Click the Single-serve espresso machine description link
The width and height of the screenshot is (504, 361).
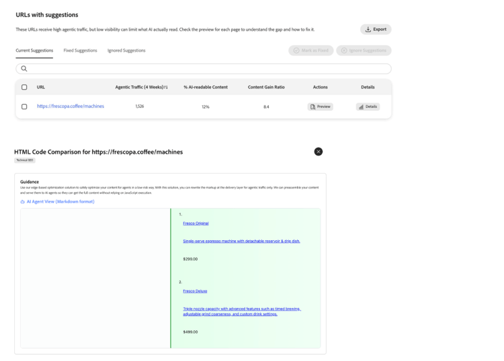pyautogui.click(x=241, y=241)
